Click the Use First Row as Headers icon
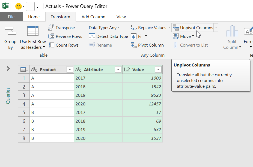The height and width of the screenshot is (167, 253). [x=33, y=31]
